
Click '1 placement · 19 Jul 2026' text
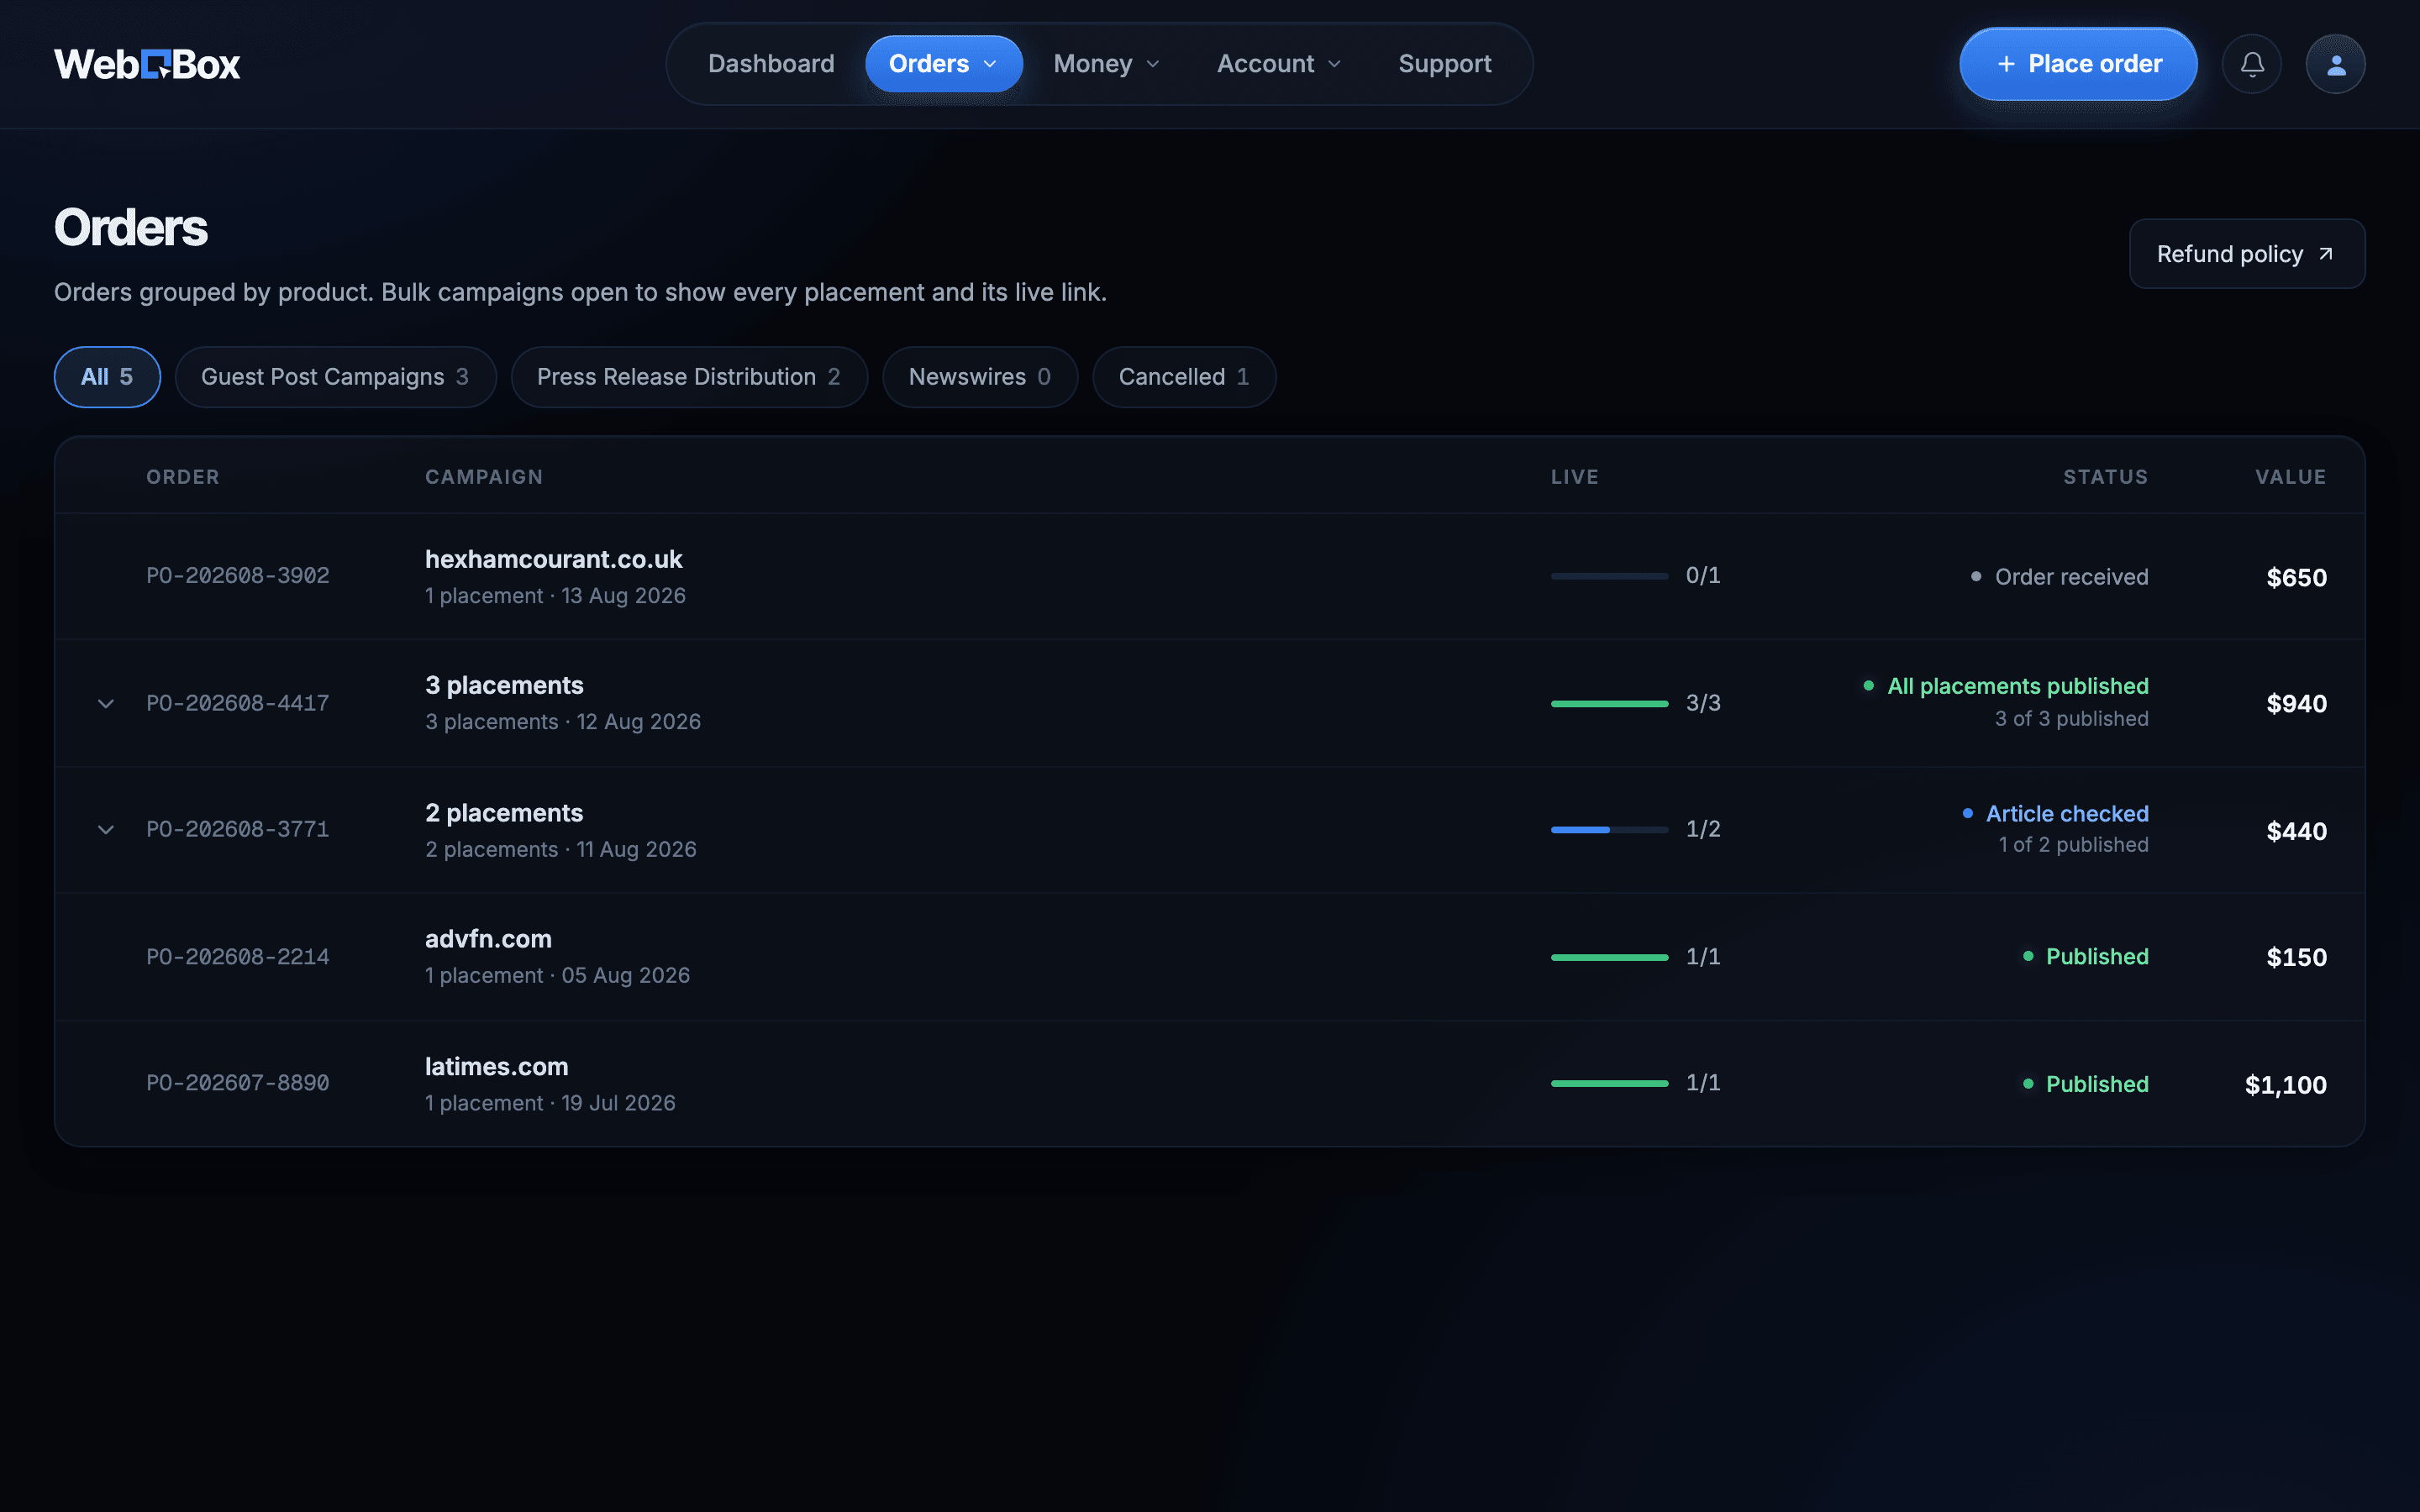[551, 1103]
